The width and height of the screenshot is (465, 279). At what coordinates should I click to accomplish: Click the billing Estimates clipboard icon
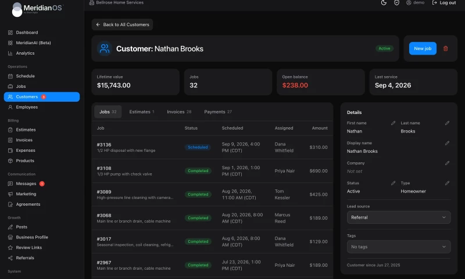tap(10, 130)
